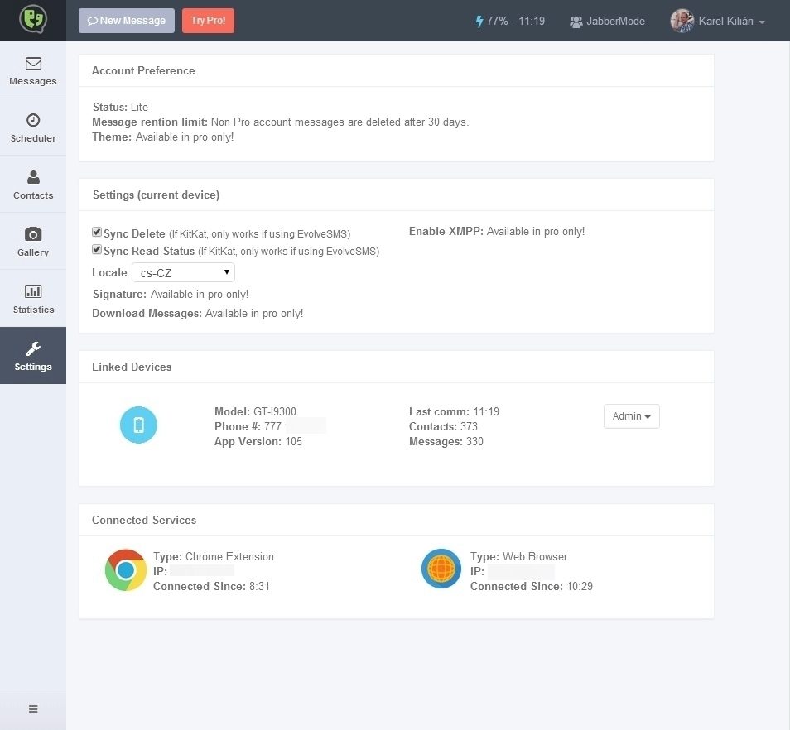Click the 77% - 11:19 battery status
790x730 pixels.
tap(510, 22)
